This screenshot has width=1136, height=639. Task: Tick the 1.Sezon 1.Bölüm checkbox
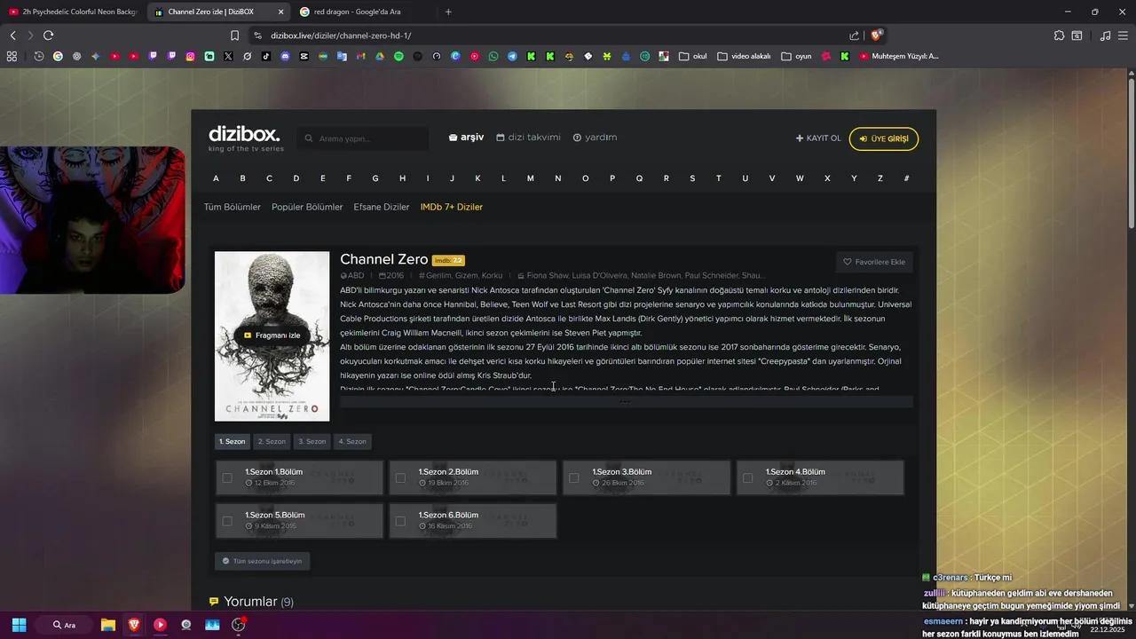227,477
